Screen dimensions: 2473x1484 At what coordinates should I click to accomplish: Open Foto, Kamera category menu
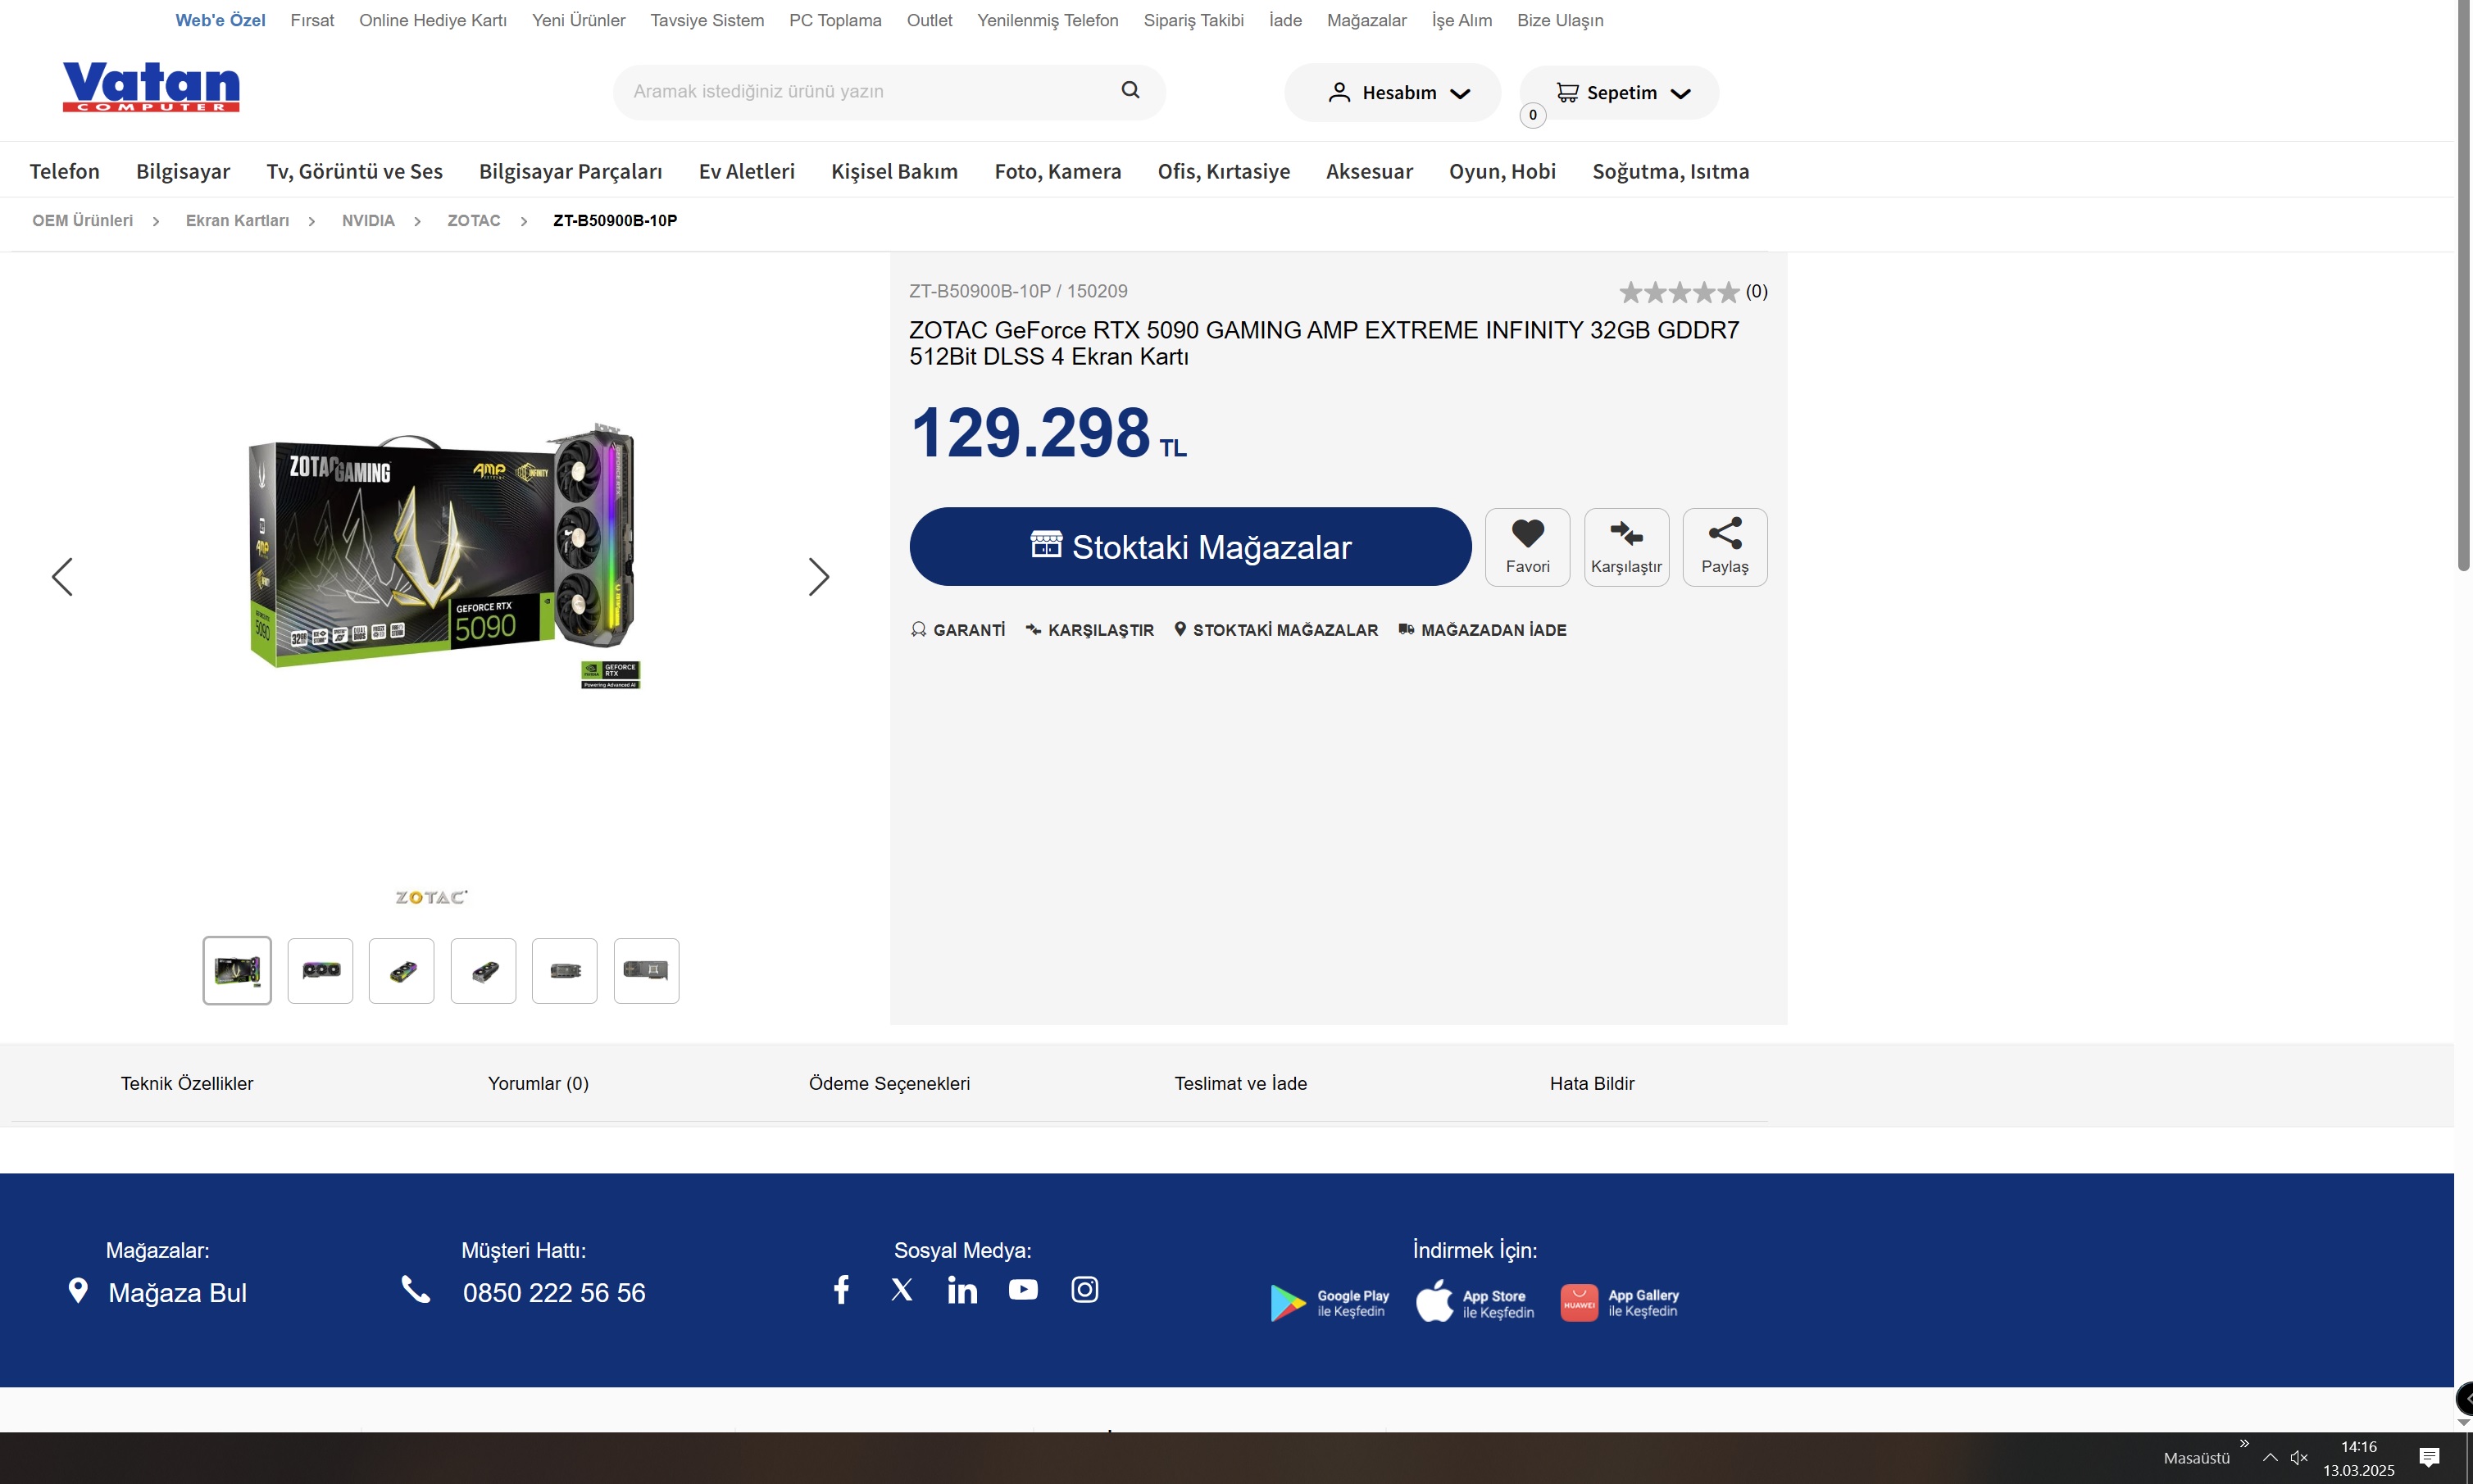tap(1057, 171)
